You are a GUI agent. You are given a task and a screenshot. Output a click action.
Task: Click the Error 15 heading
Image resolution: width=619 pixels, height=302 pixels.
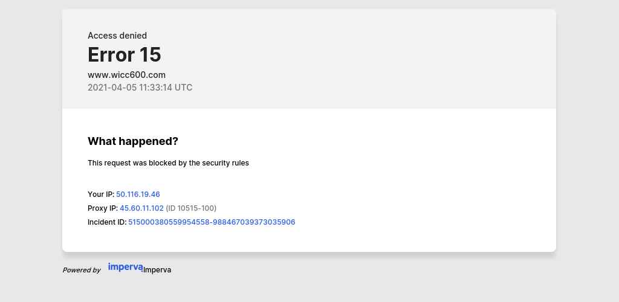click(125, 54)
